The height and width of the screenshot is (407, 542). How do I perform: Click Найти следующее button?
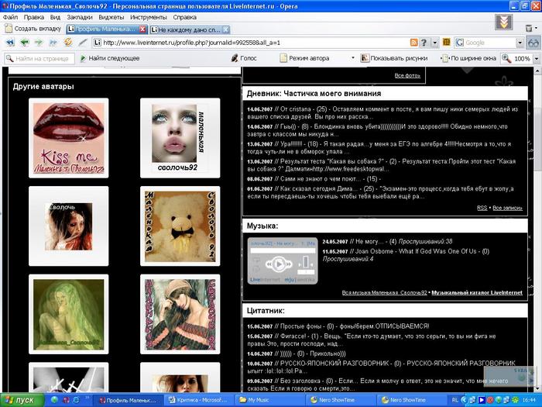click(x=110, y=58)
